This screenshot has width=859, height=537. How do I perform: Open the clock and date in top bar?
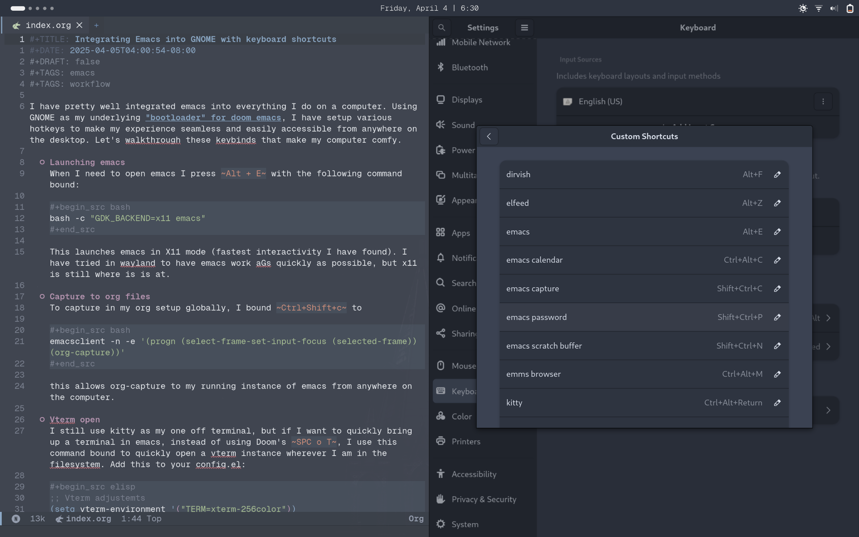(429, 8)
